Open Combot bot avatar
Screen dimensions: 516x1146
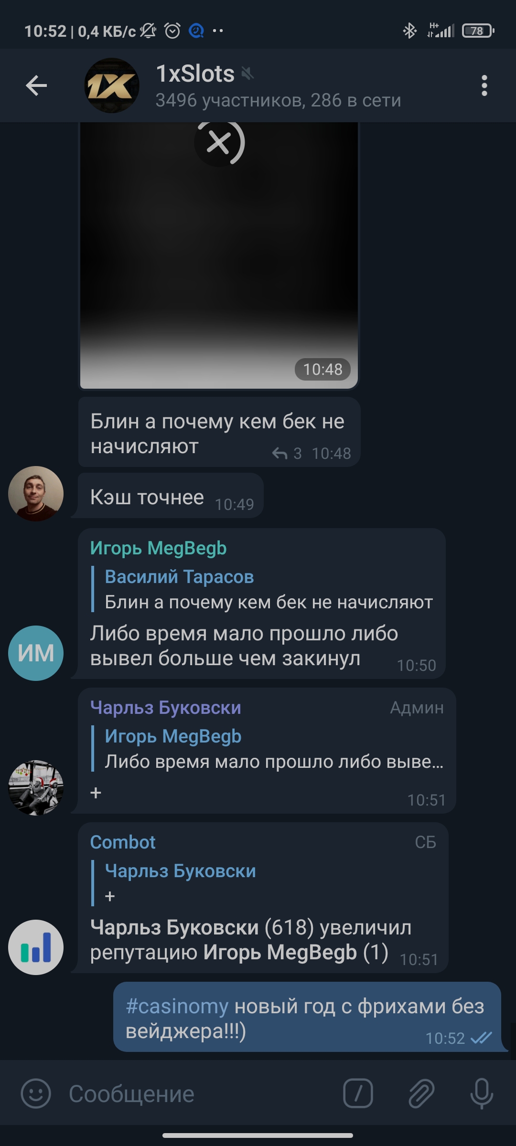point(36,947)
